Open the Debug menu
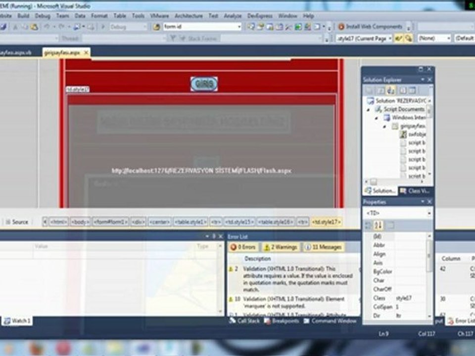The image size is (475, 356). point(43,16)
